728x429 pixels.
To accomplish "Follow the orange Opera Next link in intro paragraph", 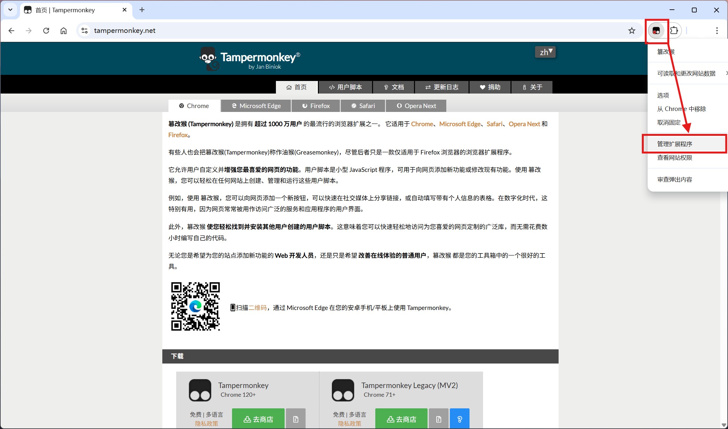I will coord(524,124).
